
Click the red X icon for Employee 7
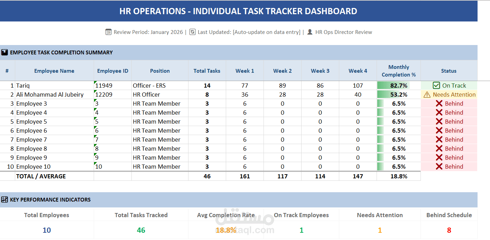439,139
